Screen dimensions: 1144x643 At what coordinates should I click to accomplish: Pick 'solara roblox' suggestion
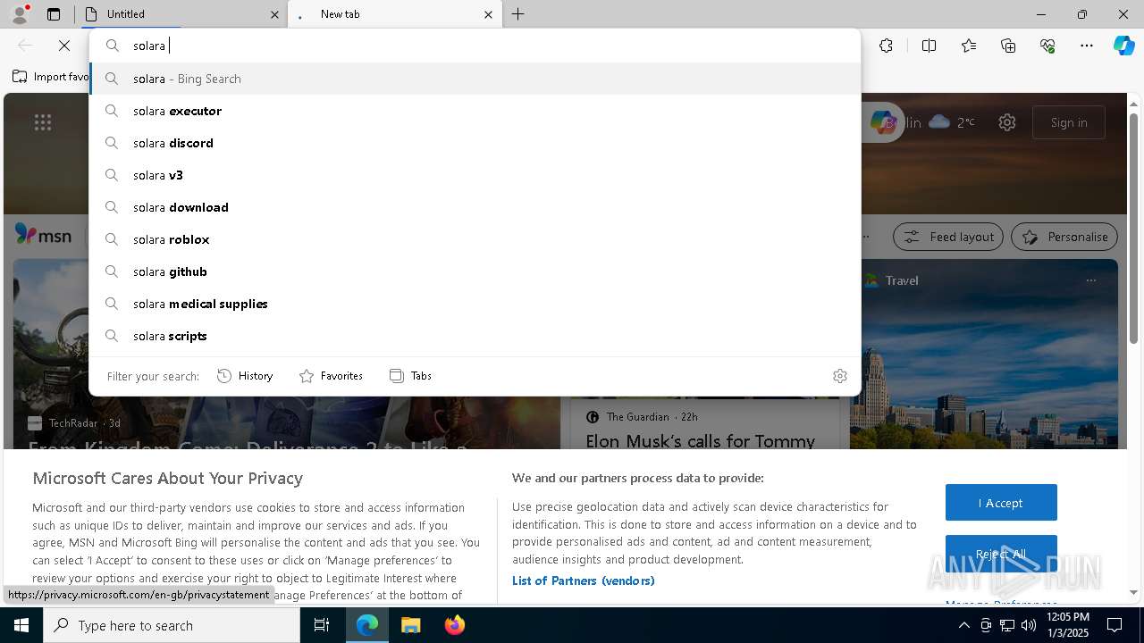pyautogui.click(x=475, y=239)
